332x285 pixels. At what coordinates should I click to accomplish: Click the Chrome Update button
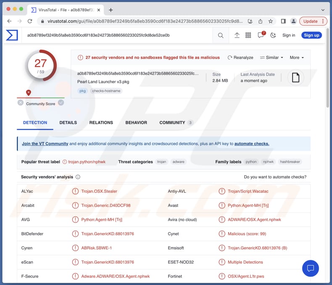coord(311,21)
